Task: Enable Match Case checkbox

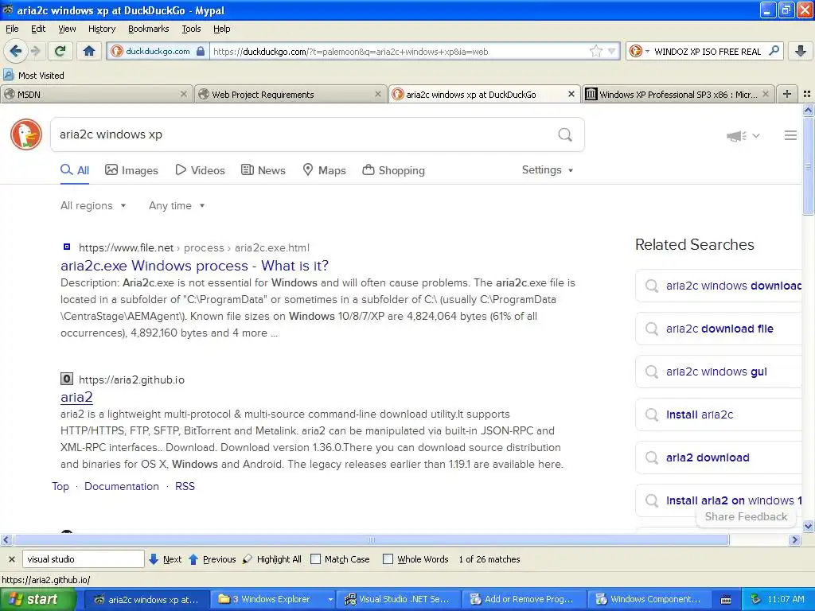Action: 315,559
